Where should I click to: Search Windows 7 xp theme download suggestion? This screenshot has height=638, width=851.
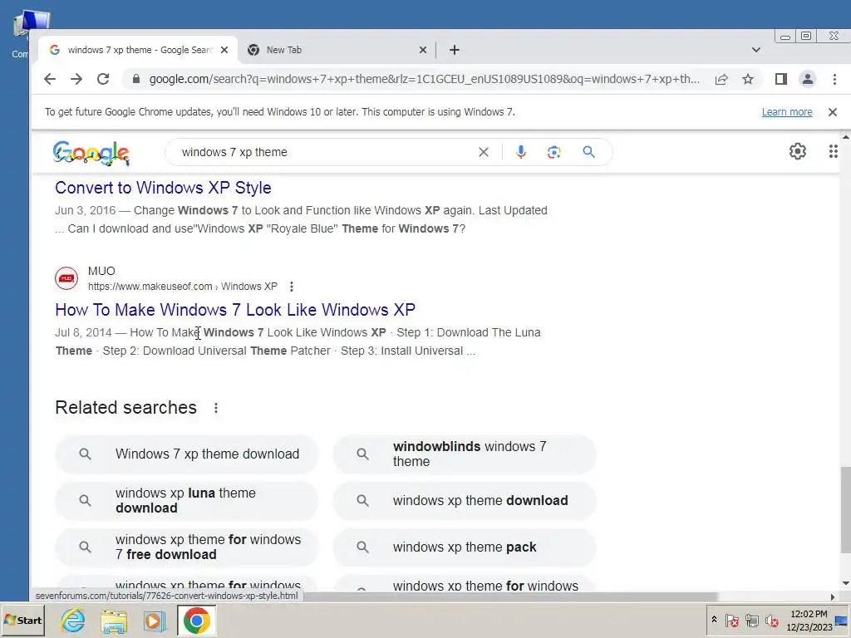click(x=187, y=454)
